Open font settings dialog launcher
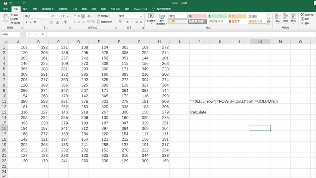This screenshot has height=178, width=316. [x=70, y=28]
